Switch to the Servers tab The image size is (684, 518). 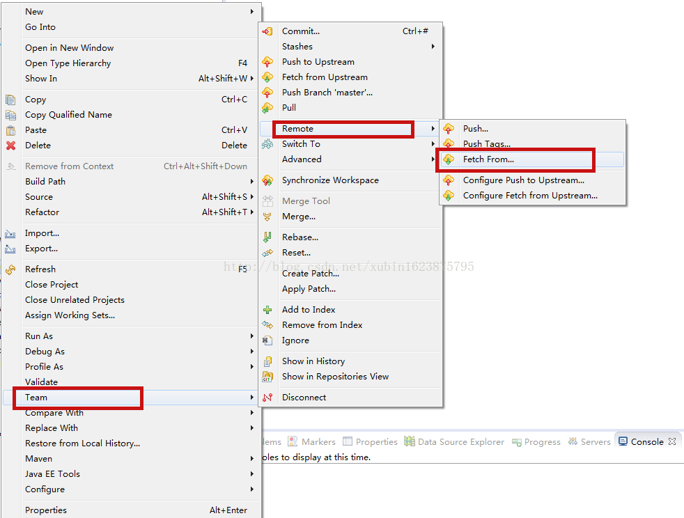pos(589,441)
